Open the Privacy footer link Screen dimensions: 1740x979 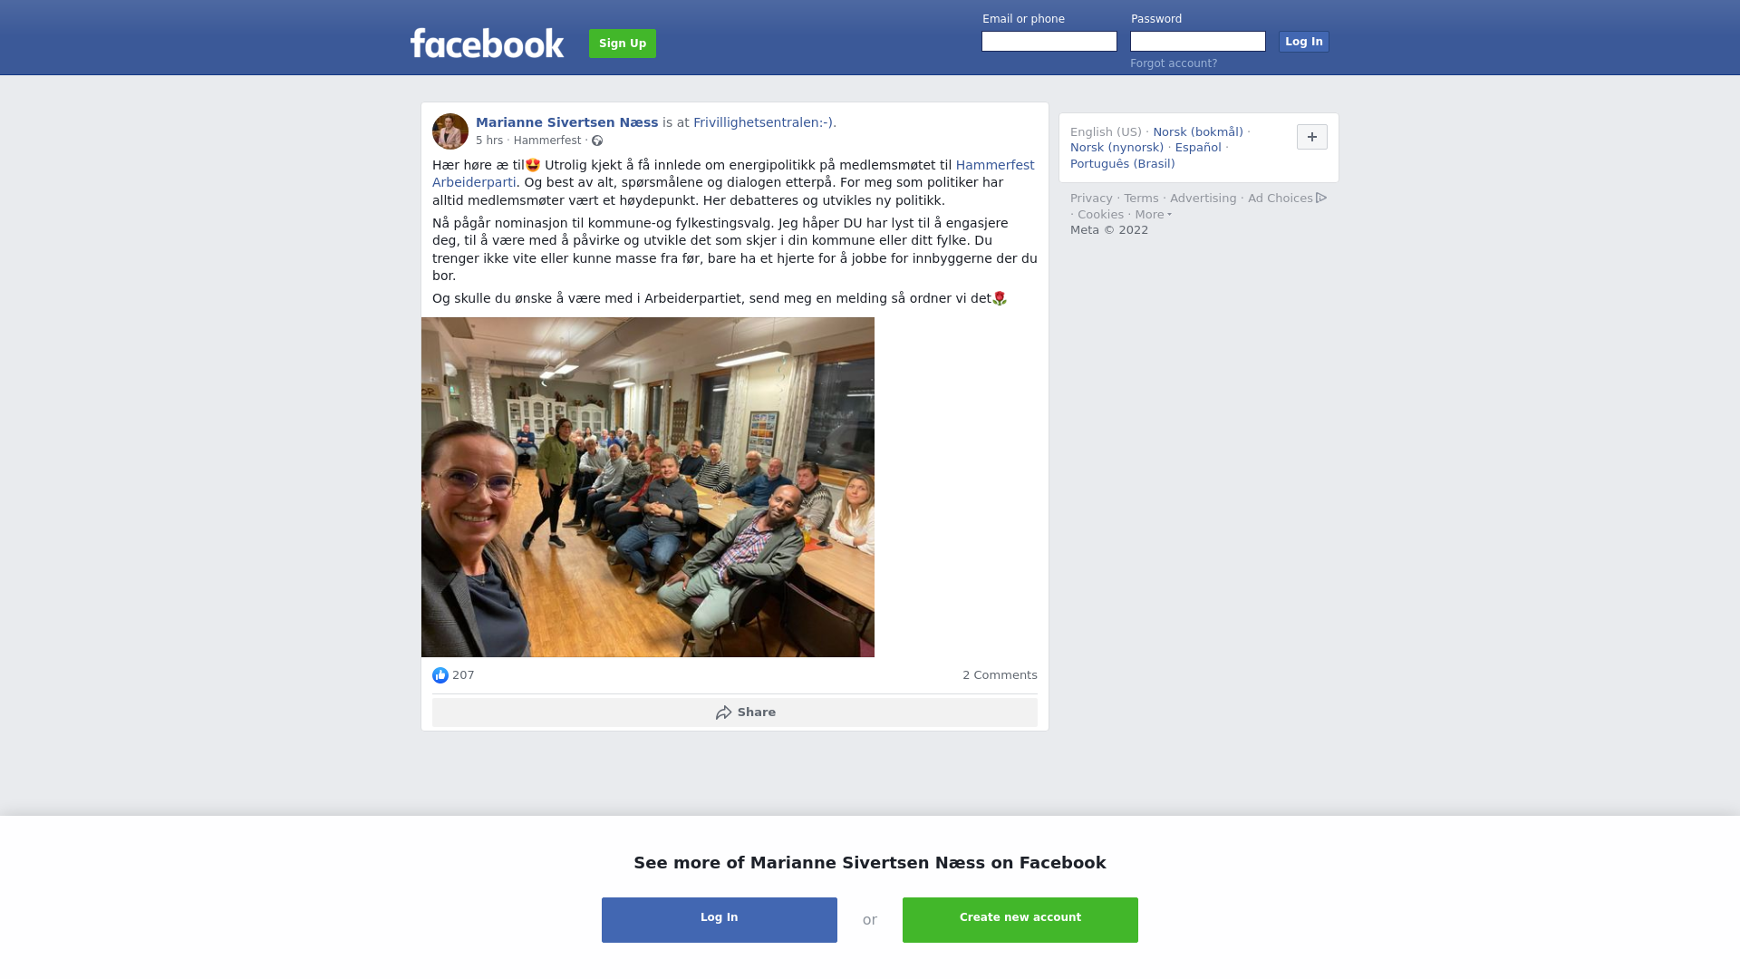pyautogui.click(x=1091, y=199)
